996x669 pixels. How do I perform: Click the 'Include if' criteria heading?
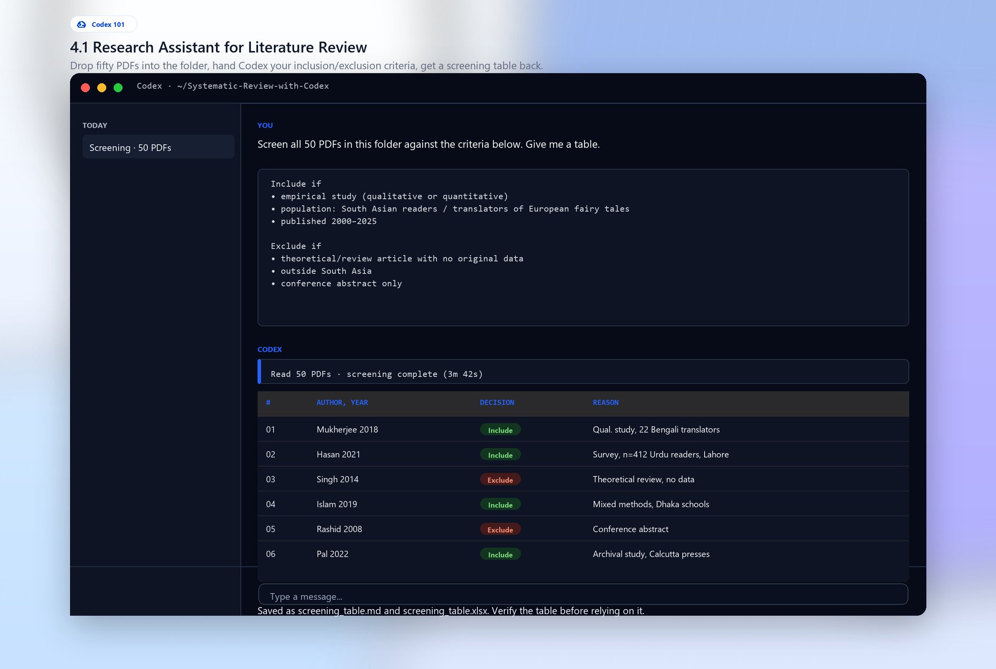296,184
